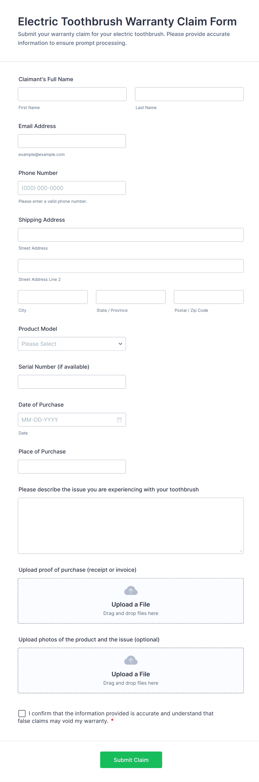259x782 pixels.
Task: Select the Phone Number input
Action: click(72, 188)
